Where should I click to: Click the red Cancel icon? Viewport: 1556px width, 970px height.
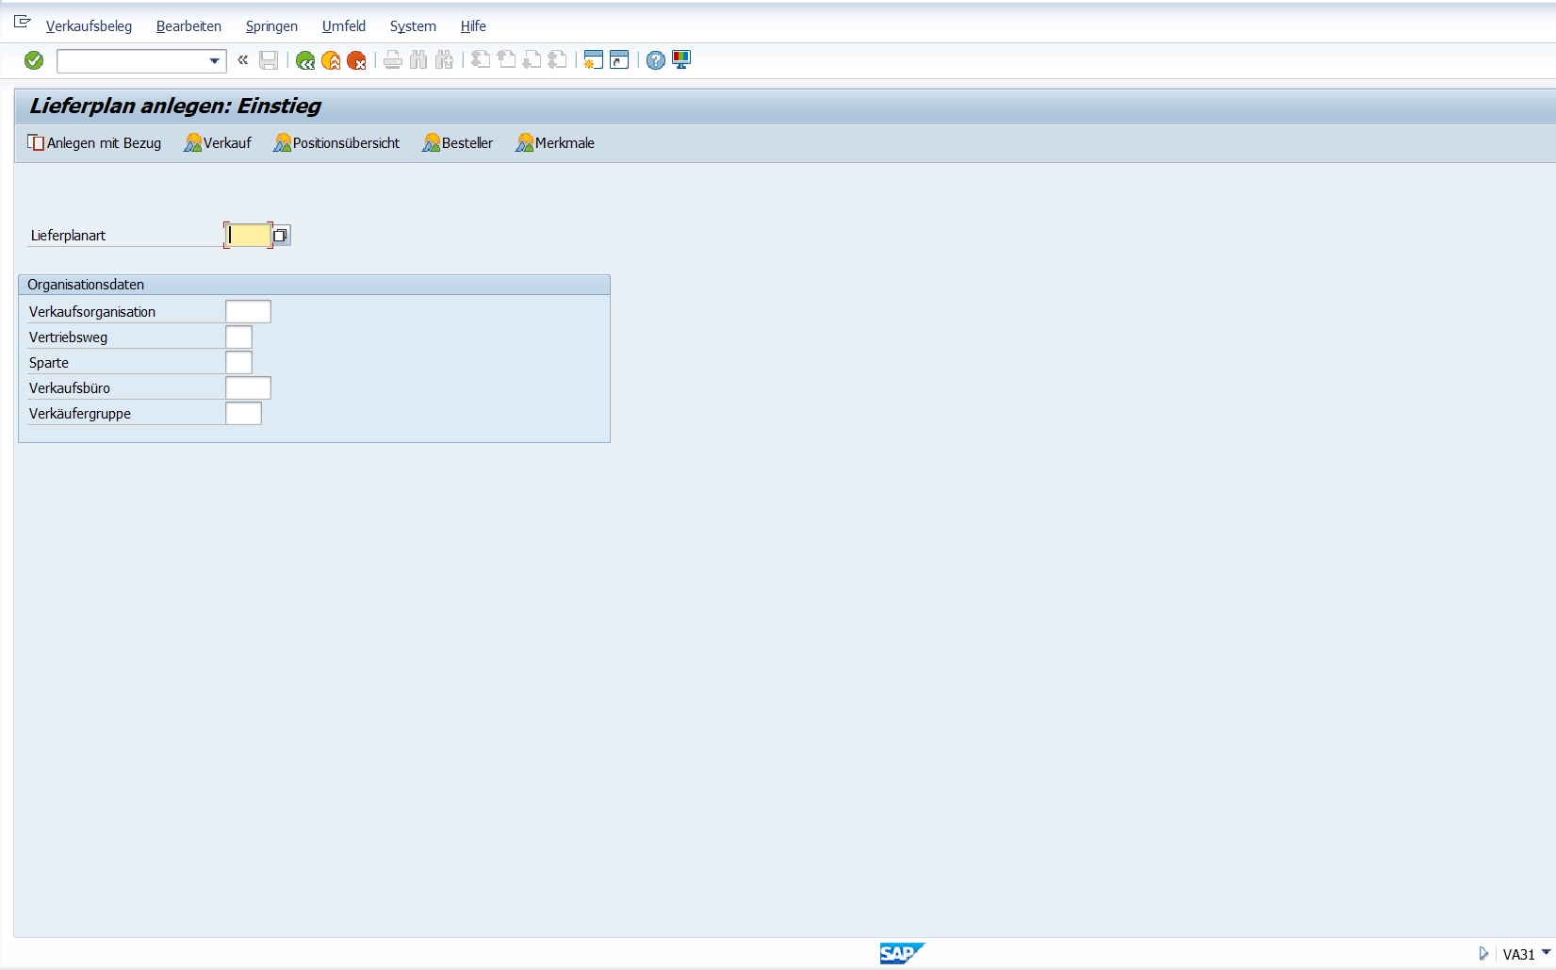(x=356, y=60)
